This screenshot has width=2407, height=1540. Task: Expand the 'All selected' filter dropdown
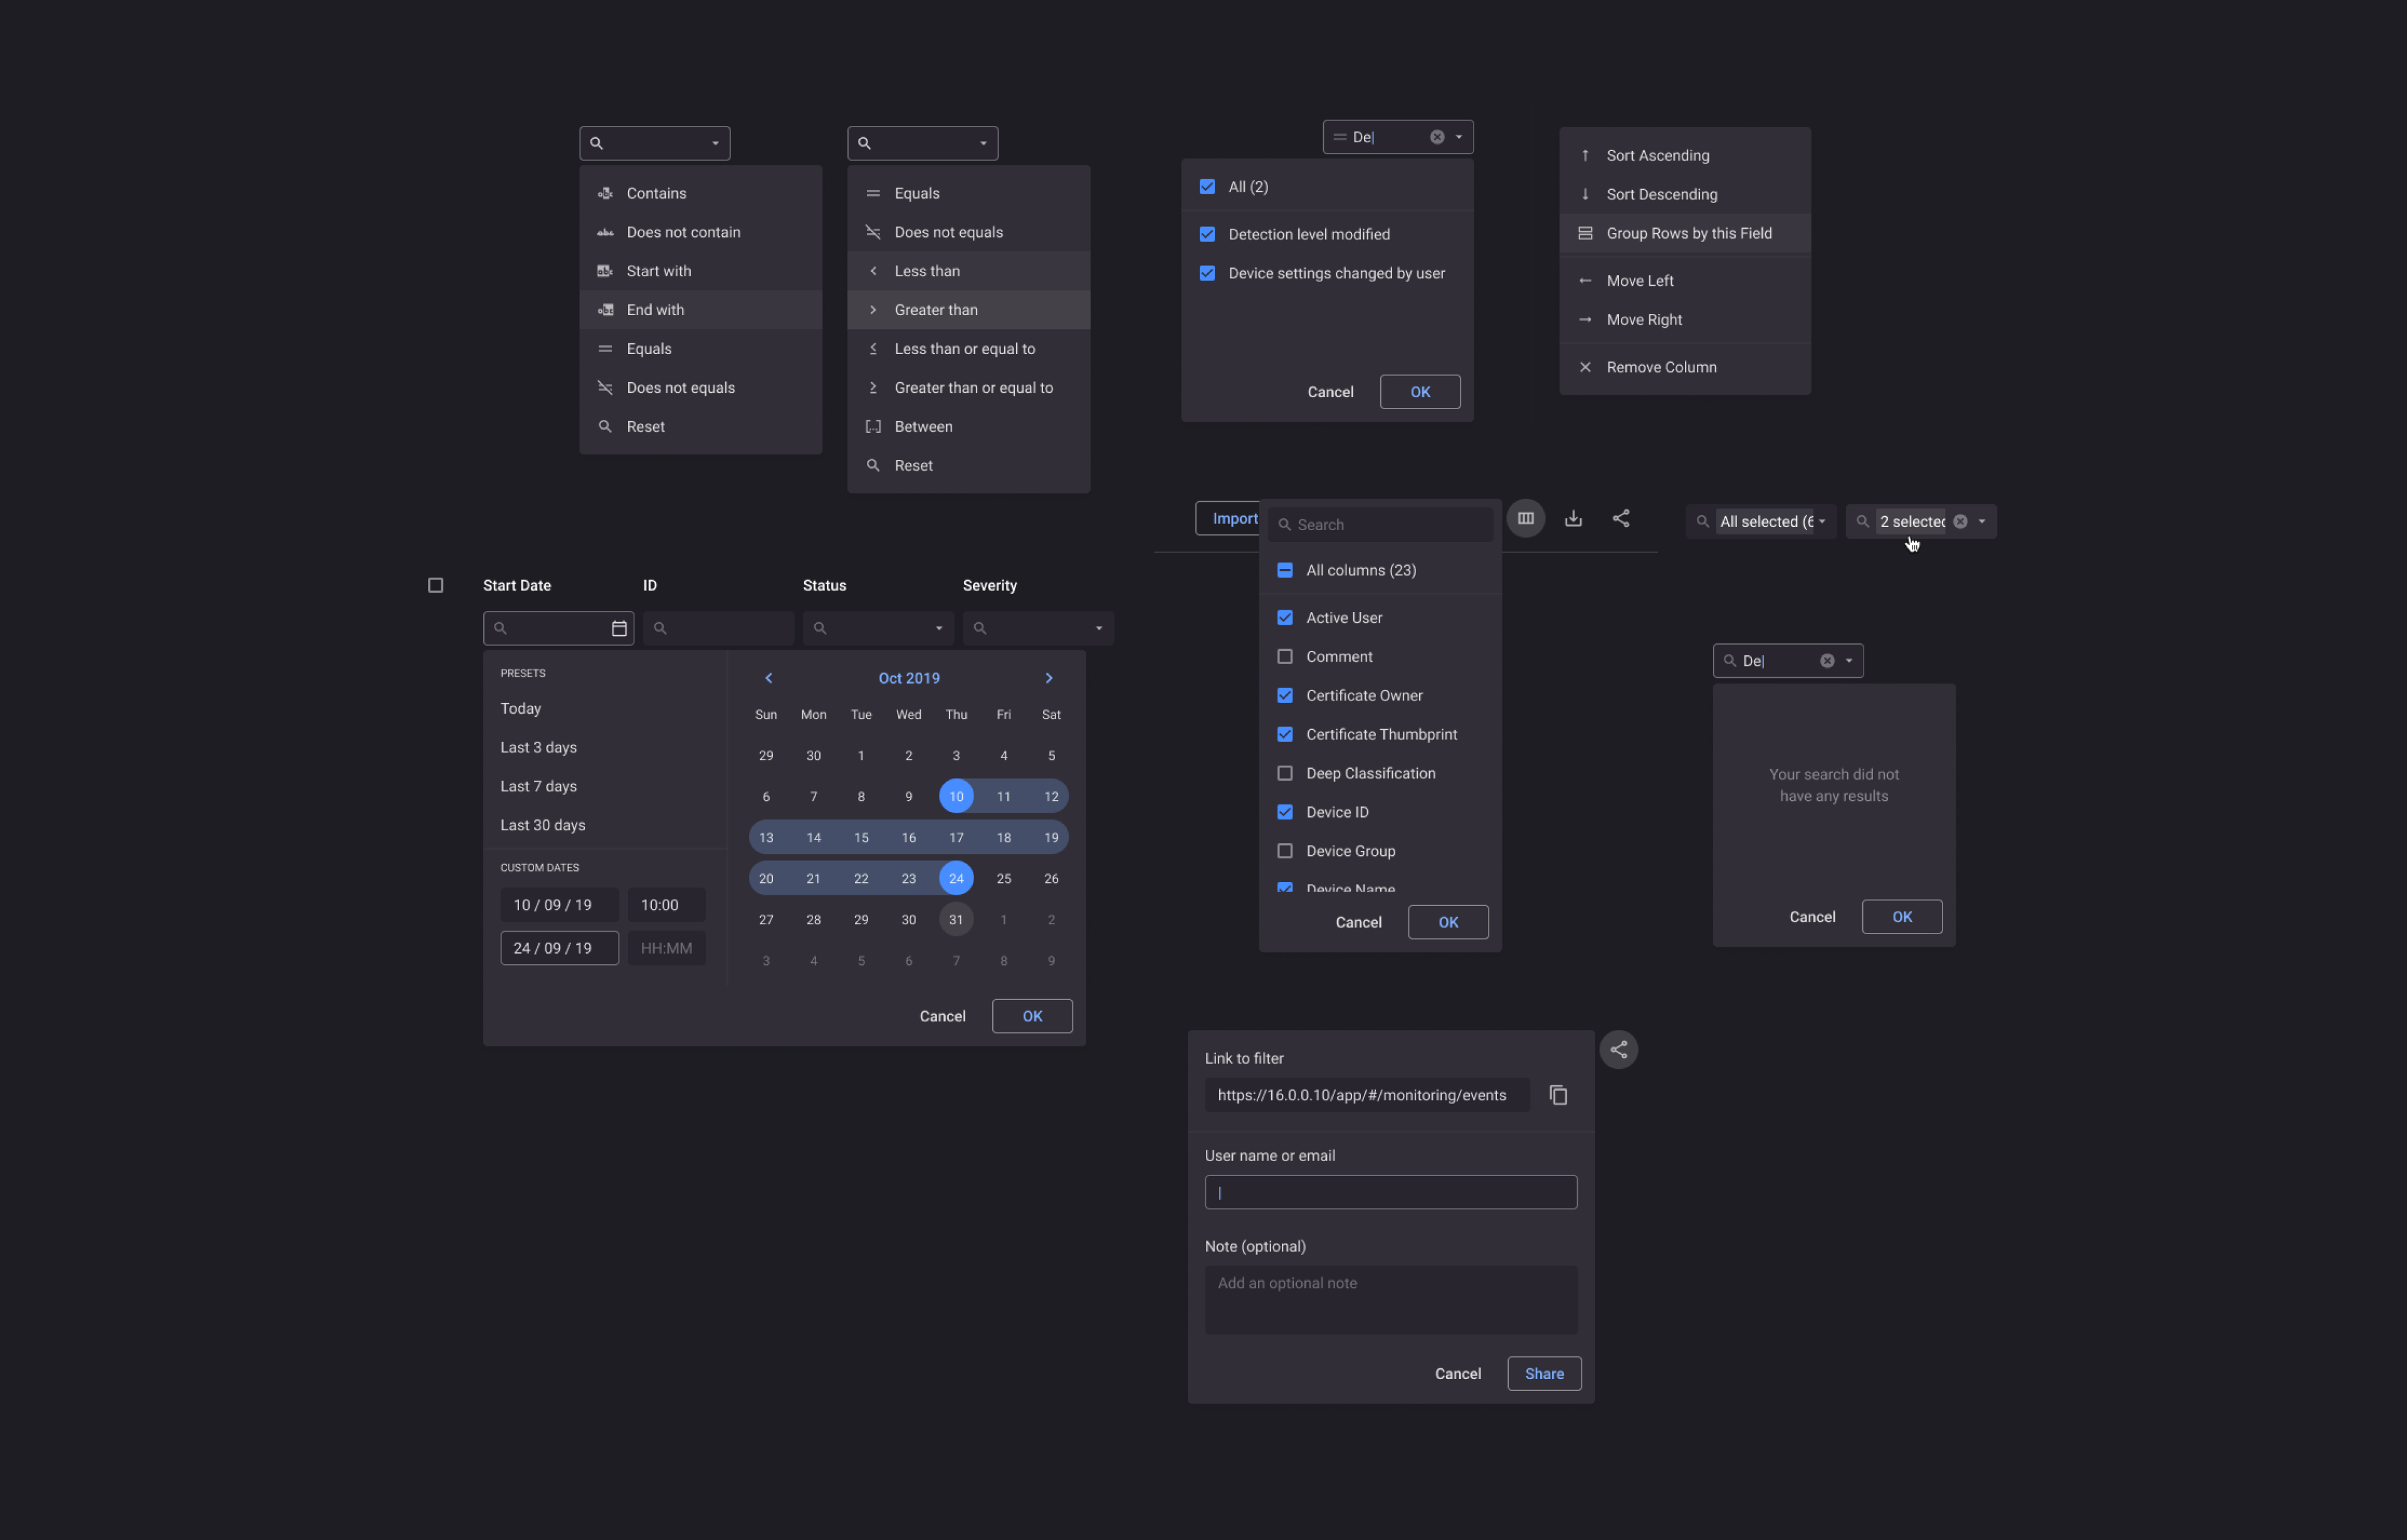coord(1822,521)
